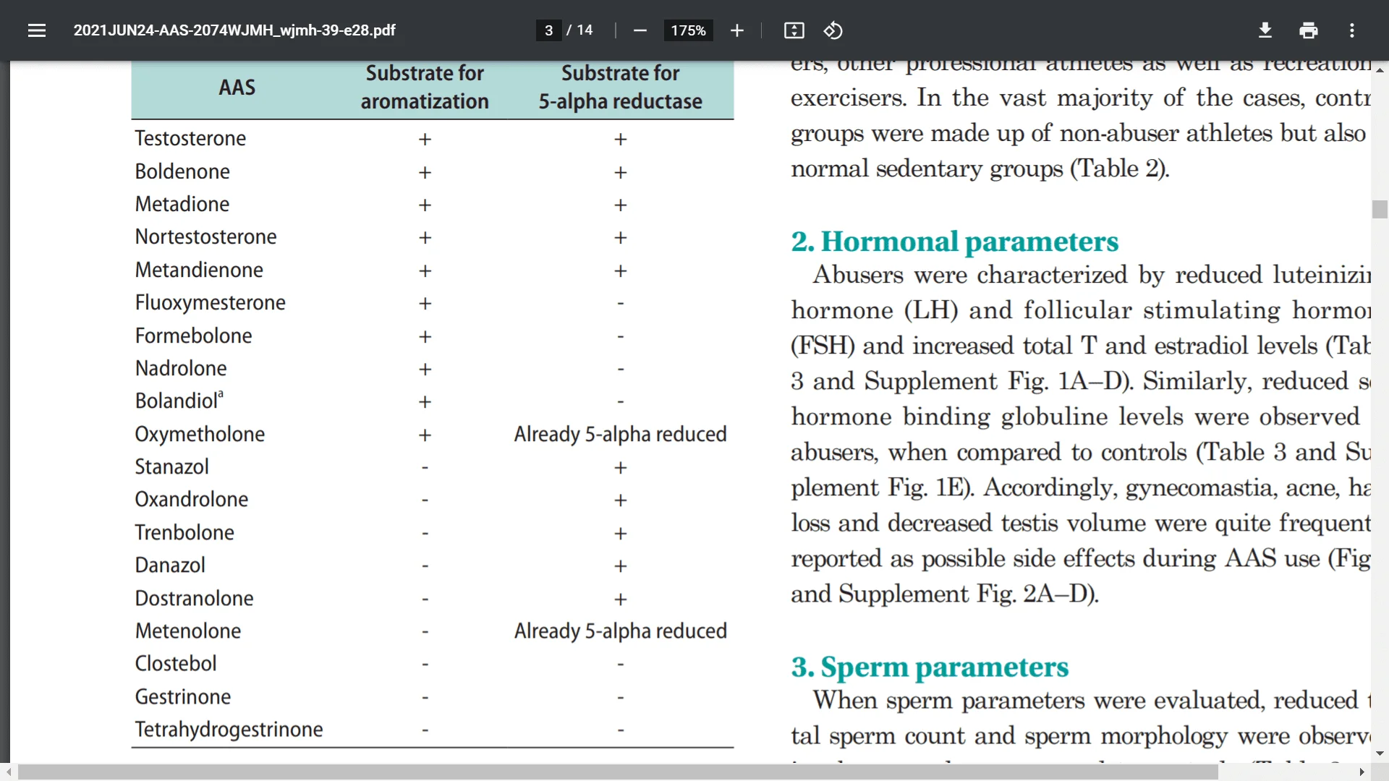This screenshot has width=1389, height=781.
Task: Click the Formebolone row label
Action: 193,336
